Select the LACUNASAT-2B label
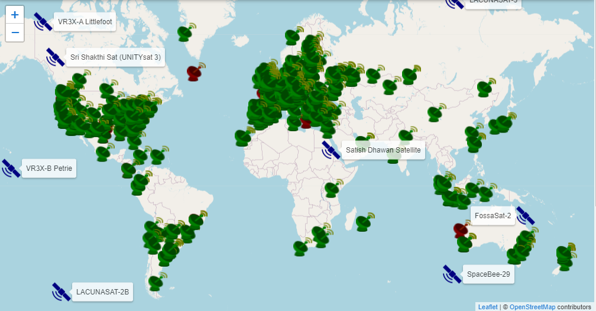The height and width of the screenshot is (311, 596). [x=103, y=292]
